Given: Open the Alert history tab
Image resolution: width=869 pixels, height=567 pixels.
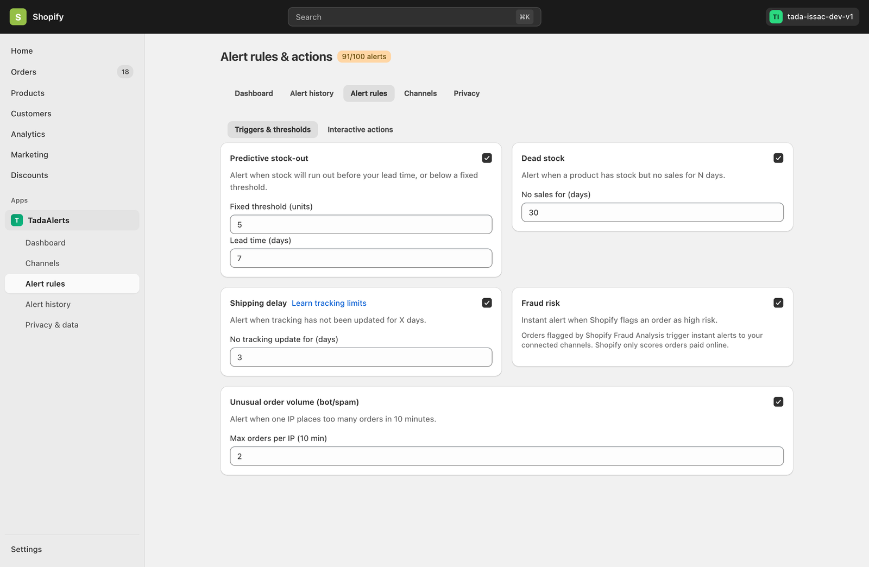Looking at the screenshot, I should pyautogui.click(x=312, y=93).
